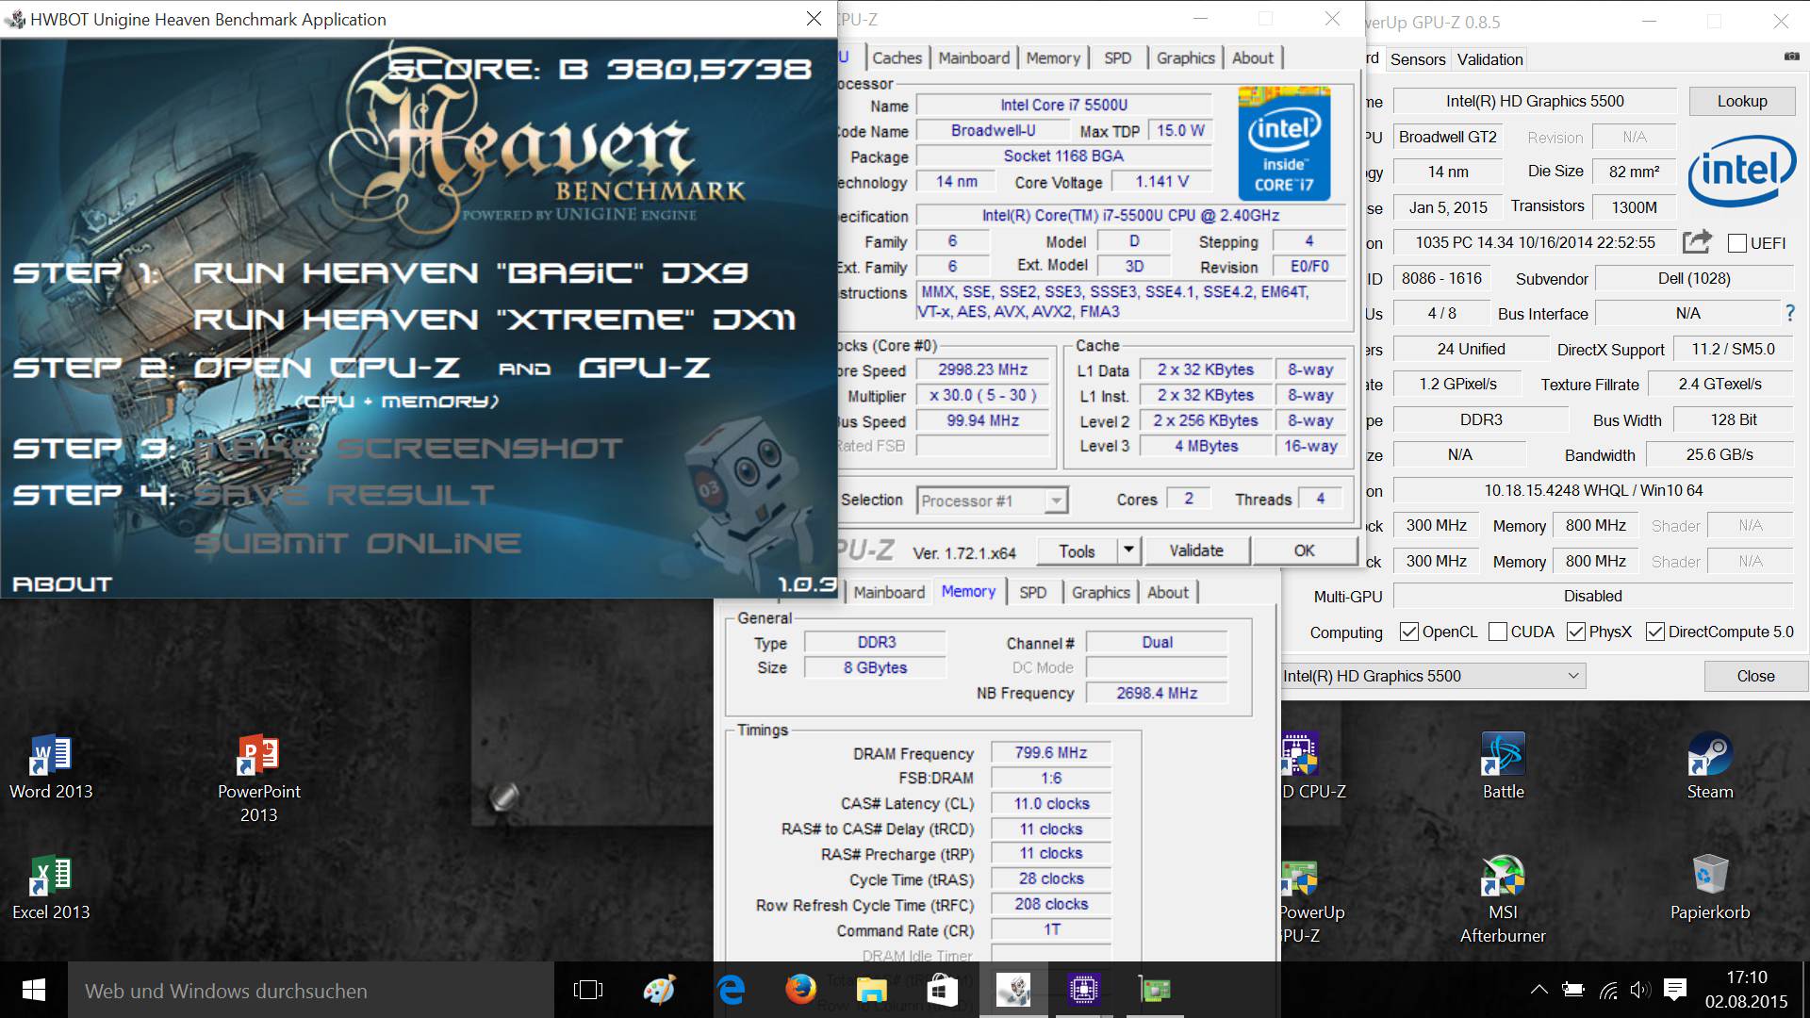Screen dimensions: 1810x1018
Task: Switch to the Caches tab in CPU-Z
Action: [x=897, y=57]
